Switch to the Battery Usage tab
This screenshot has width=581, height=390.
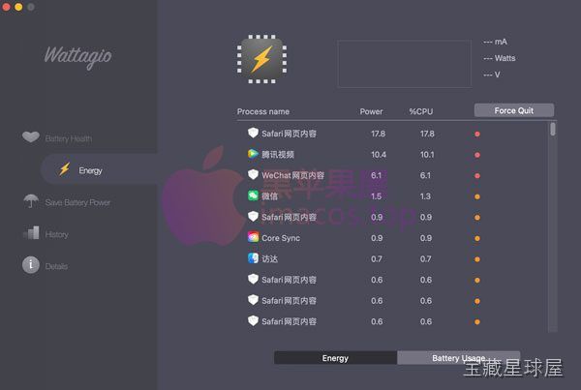click(x=458, y=358)
